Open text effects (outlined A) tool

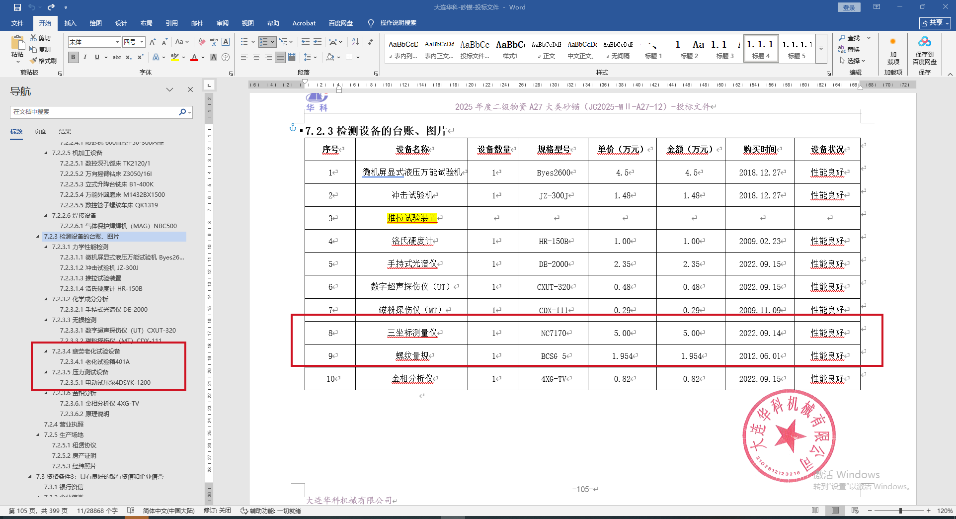(156, 57)
